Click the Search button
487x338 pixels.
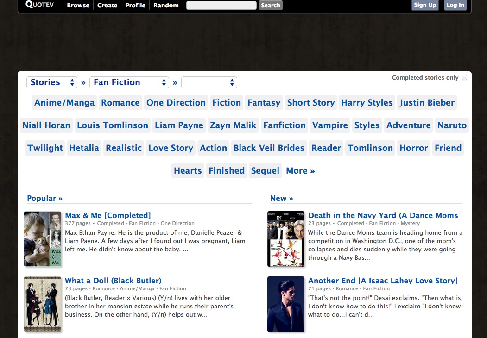(271, 5)
